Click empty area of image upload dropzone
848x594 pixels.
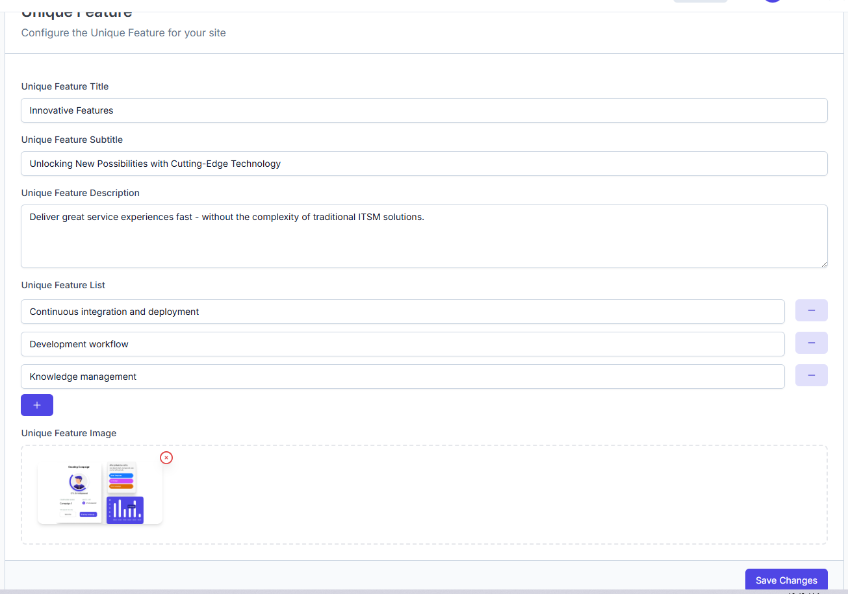point(494,495)
